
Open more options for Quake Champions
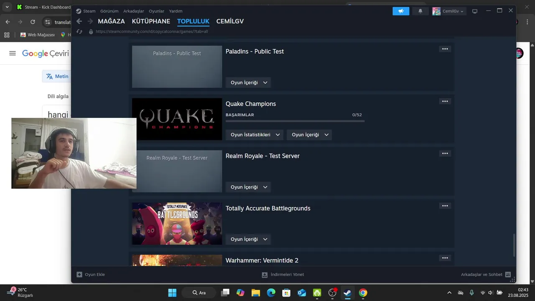445,101
